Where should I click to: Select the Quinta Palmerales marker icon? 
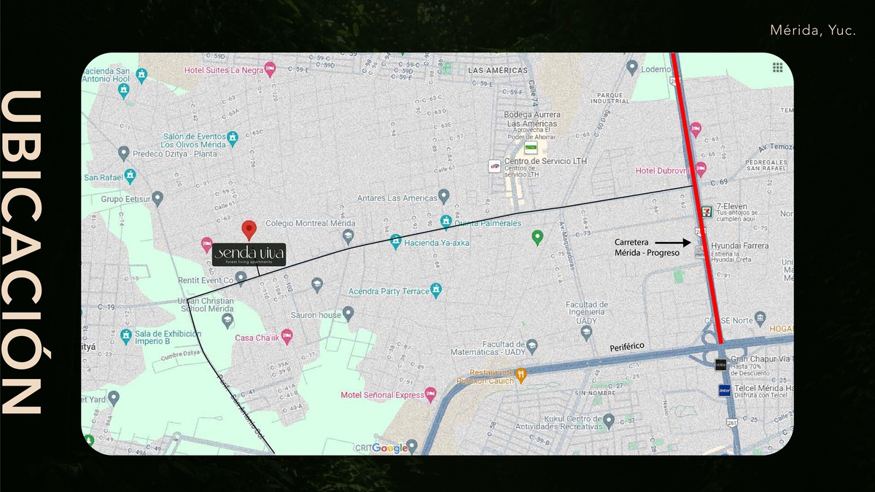pos(446,222)
